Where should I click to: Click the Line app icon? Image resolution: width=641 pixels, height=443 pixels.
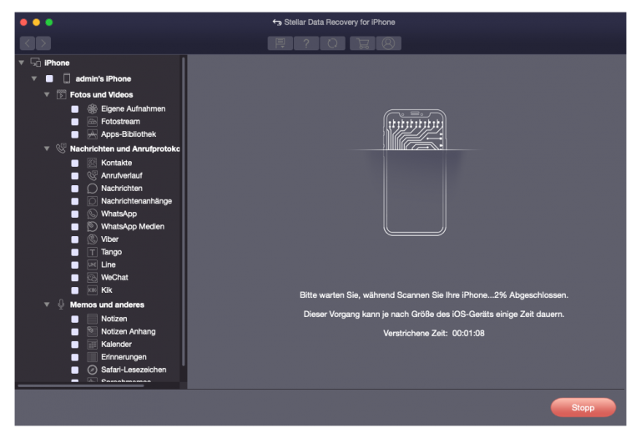coord(93,264)
